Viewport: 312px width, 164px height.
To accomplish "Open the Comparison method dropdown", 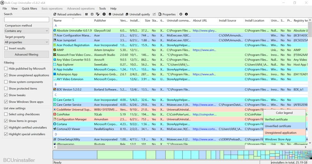I will (27, 31).
